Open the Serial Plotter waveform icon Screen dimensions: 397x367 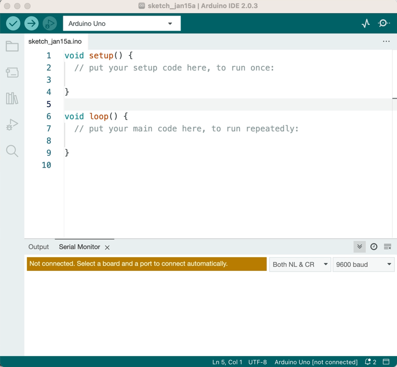(x=366, y=23)
